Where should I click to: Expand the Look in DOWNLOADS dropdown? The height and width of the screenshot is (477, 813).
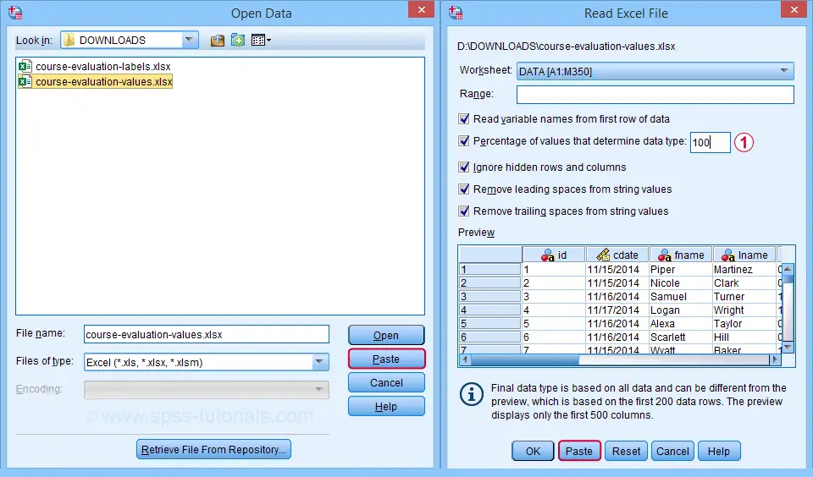(189, 40)
